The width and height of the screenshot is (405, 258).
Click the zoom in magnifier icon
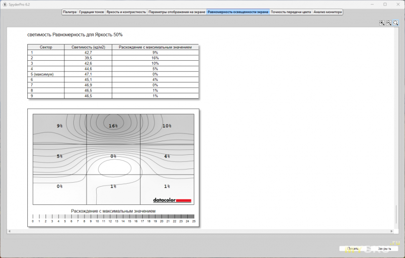[x=382, y=23]
